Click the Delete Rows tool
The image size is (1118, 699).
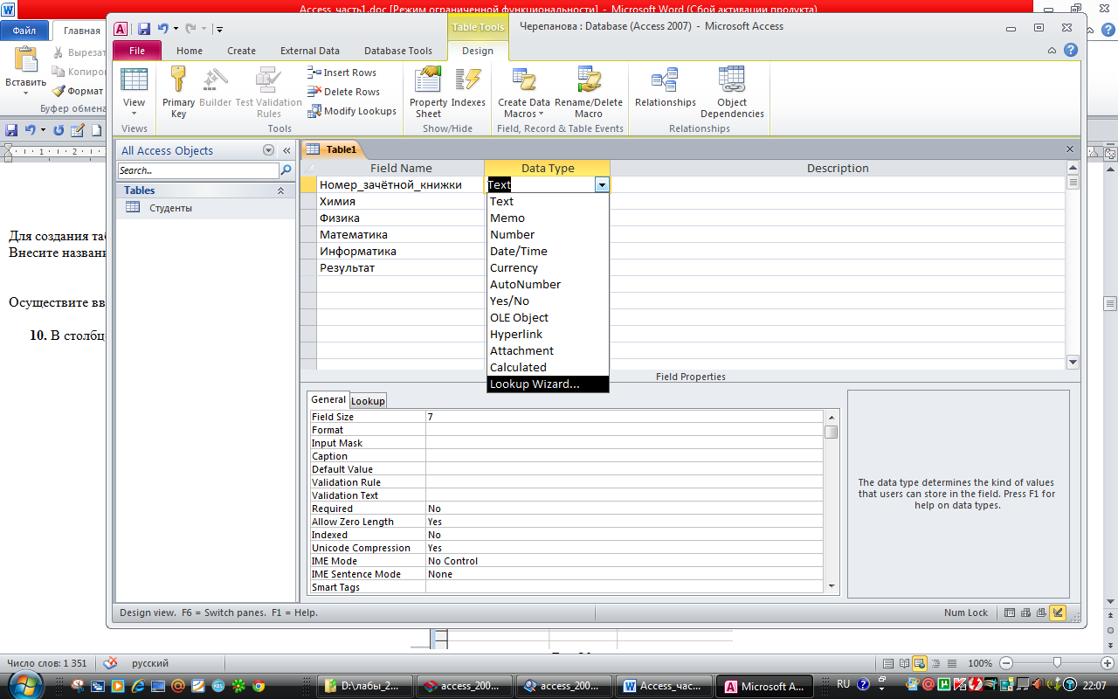pyautogui.click(x=344, y=92)
